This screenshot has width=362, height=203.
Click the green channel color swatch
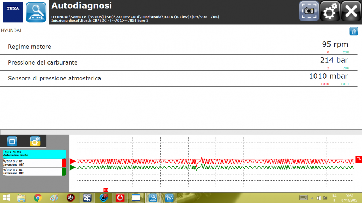click(64, 171)
